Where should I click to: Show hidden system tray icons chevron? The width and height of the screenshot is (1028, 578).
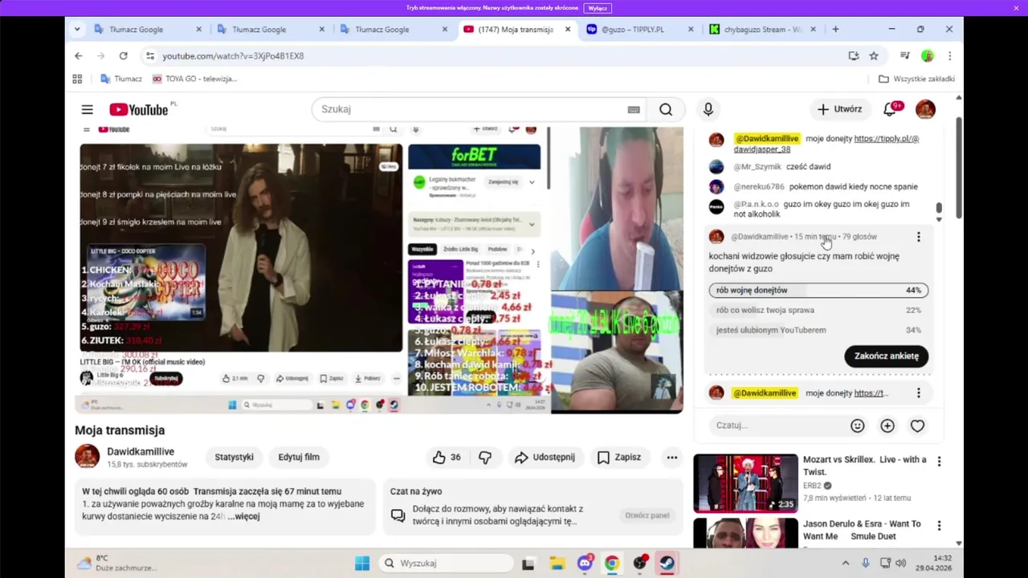[845, 563]
